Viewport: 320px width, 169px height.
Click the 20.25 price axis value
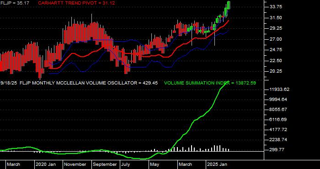(x=276, y=71)
